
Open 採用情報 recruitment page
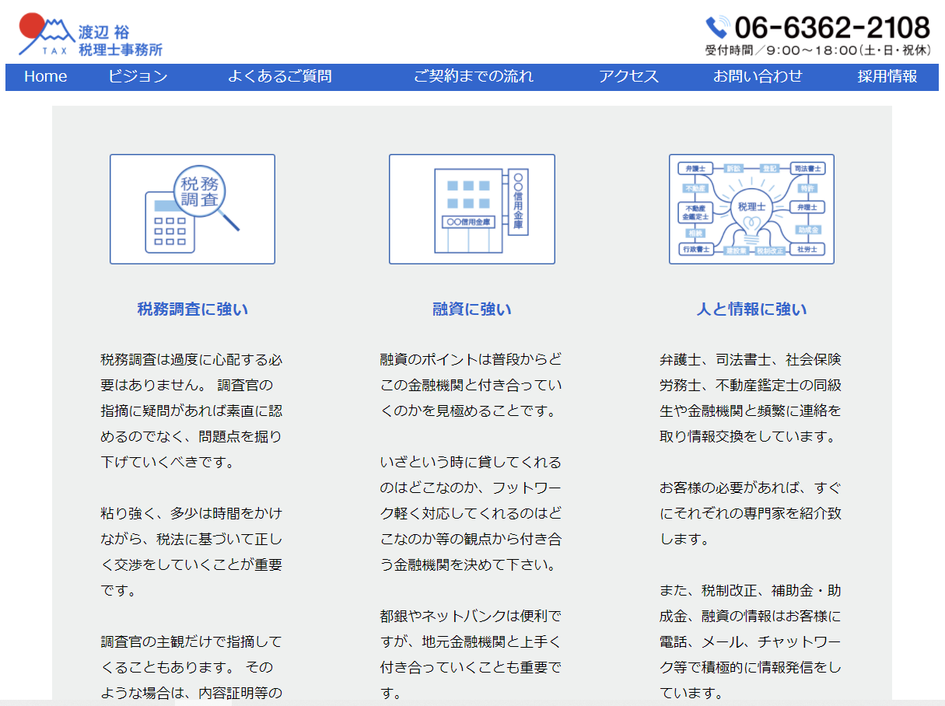click(887, 76)
